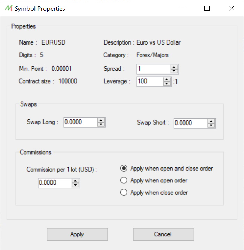Screen dimensions: 244x250
Task: Click inside the Spread input field
Action: coord(154,69)
